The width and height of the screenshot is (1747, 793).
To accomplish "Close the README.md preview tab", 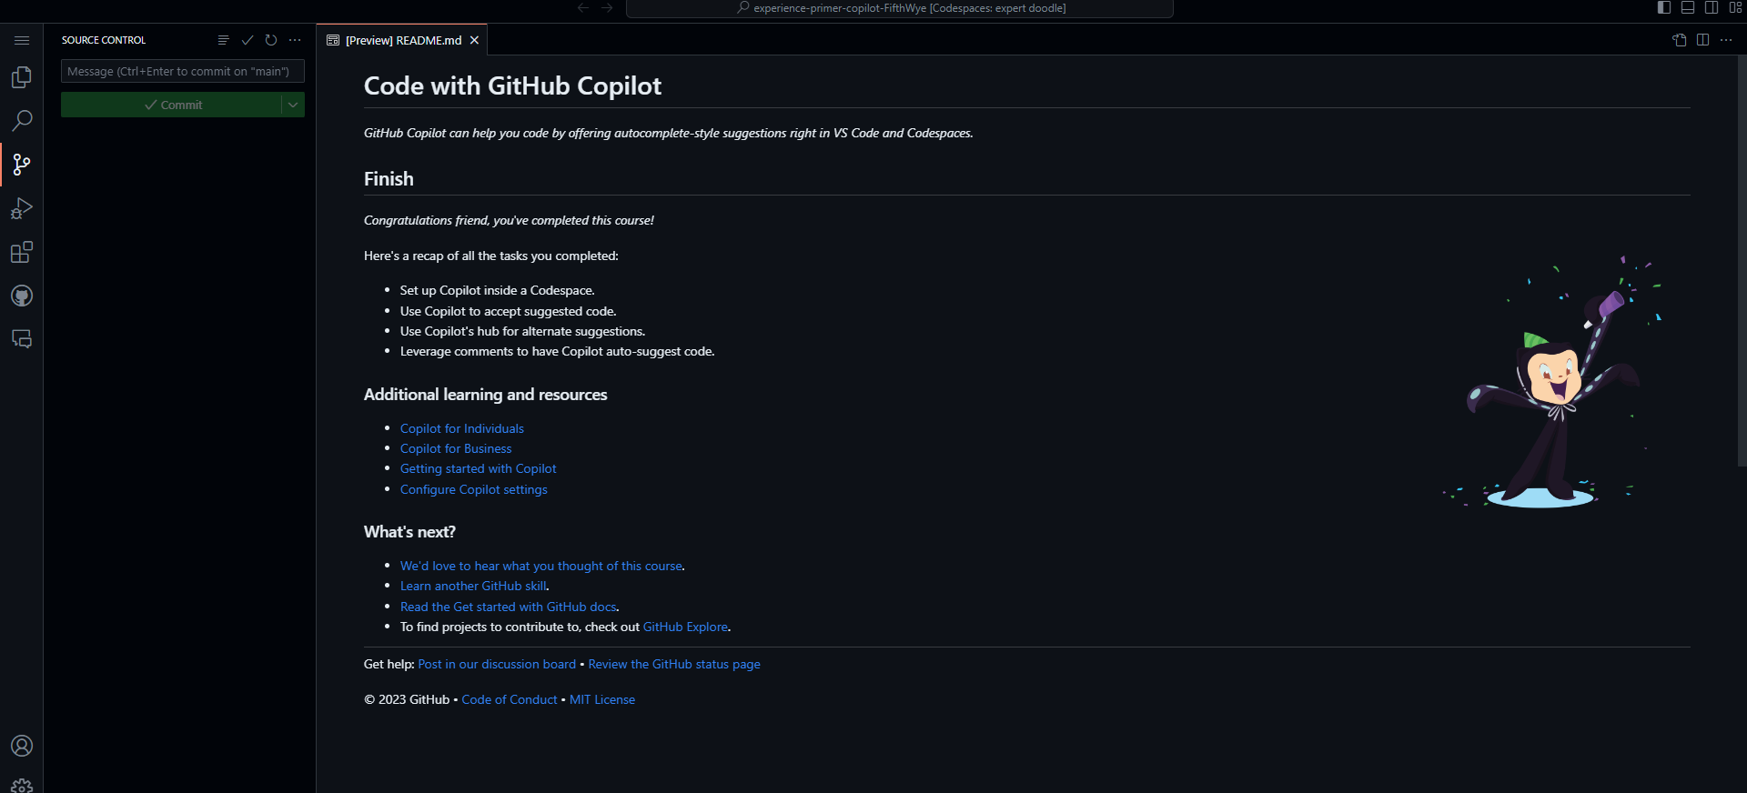I will click(x=474, y=40).
